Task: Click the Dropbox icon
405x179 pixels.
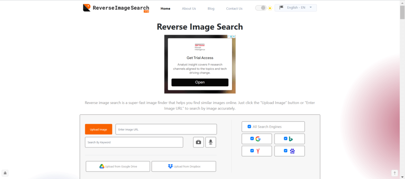Action: coord(170,166)
